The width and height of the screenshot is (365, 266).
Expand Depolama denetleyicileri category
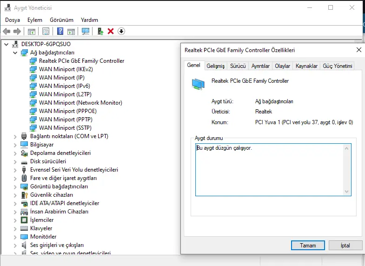(x=15, y=153)
